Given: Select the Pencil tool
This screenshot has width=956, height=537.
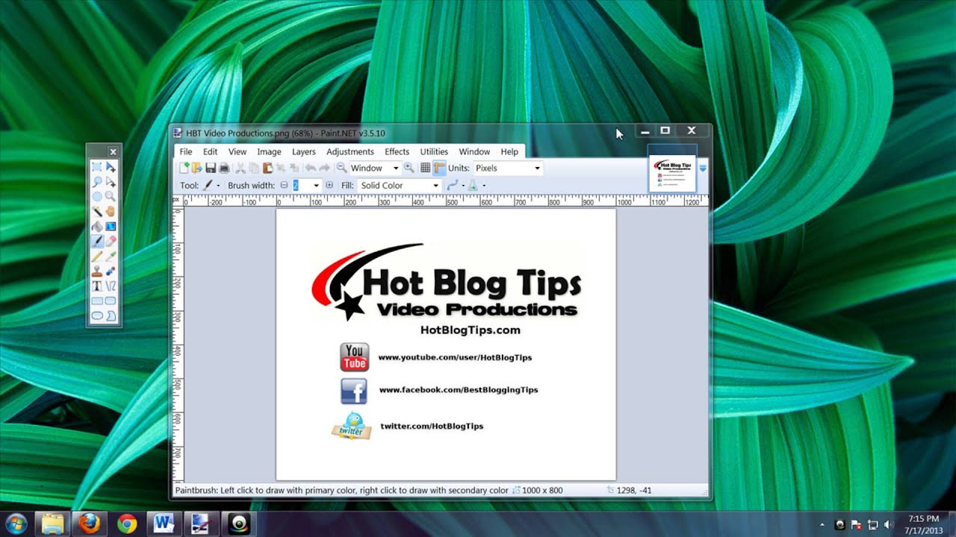Looking at the screenshot, I should coord(97,257).
